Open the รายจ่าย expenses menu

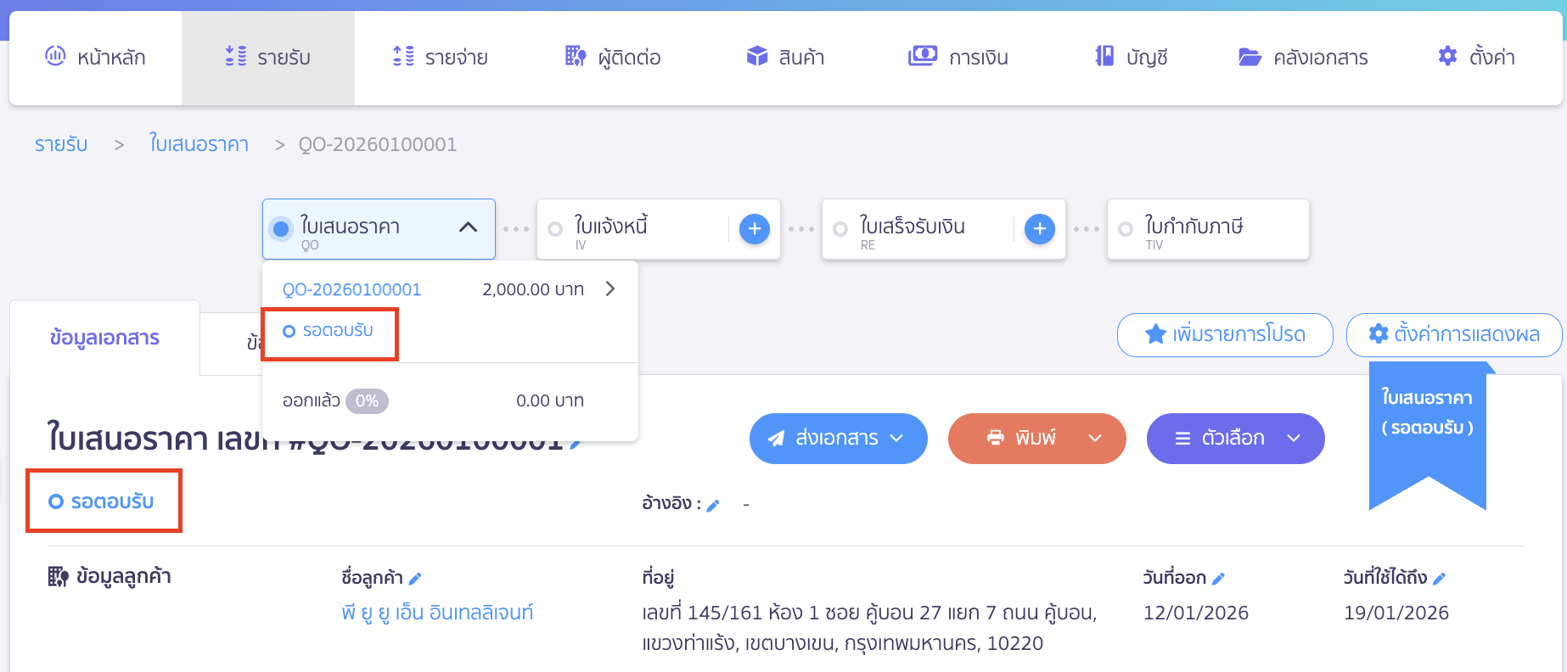tap(440, 56)
